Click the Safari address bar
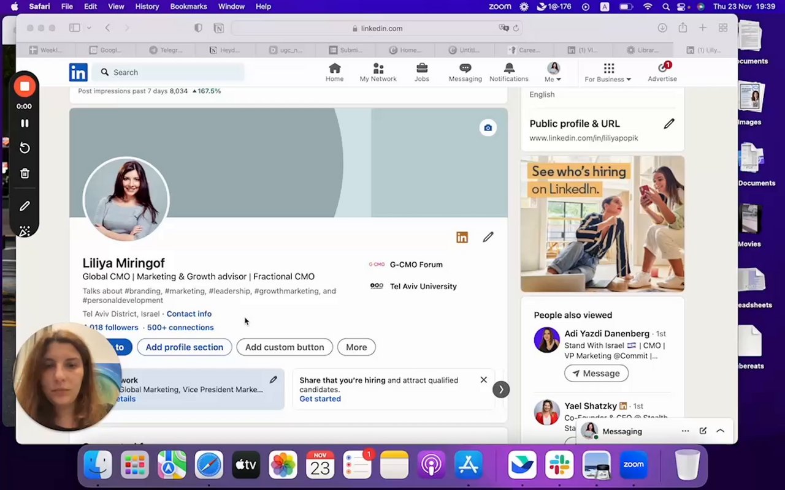The image size is (785, 490). [x=377, y=28]
